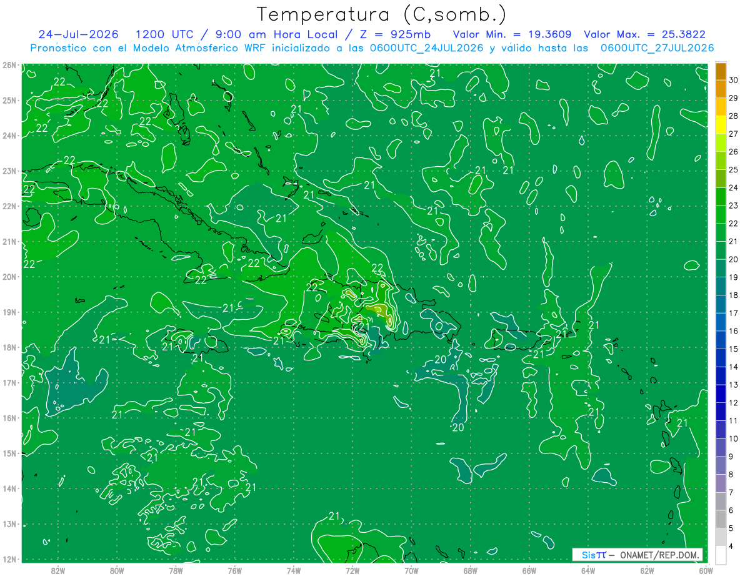Screen dimensions: 750x579
Task: Click the brown legend swatch above 30
Action: click(x=721, y=71)
